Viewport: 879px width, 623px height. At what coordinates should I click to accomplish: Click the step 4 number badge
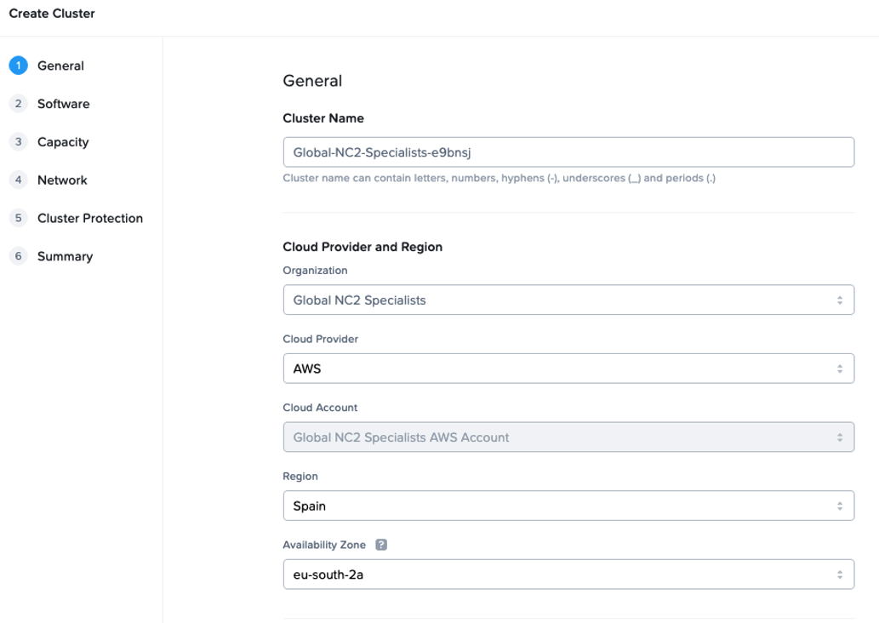point(18,180)
